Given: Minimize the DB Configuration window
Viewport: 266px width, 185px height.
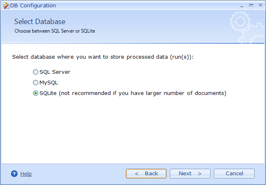Looking at the screenshot, I should 242,5.
